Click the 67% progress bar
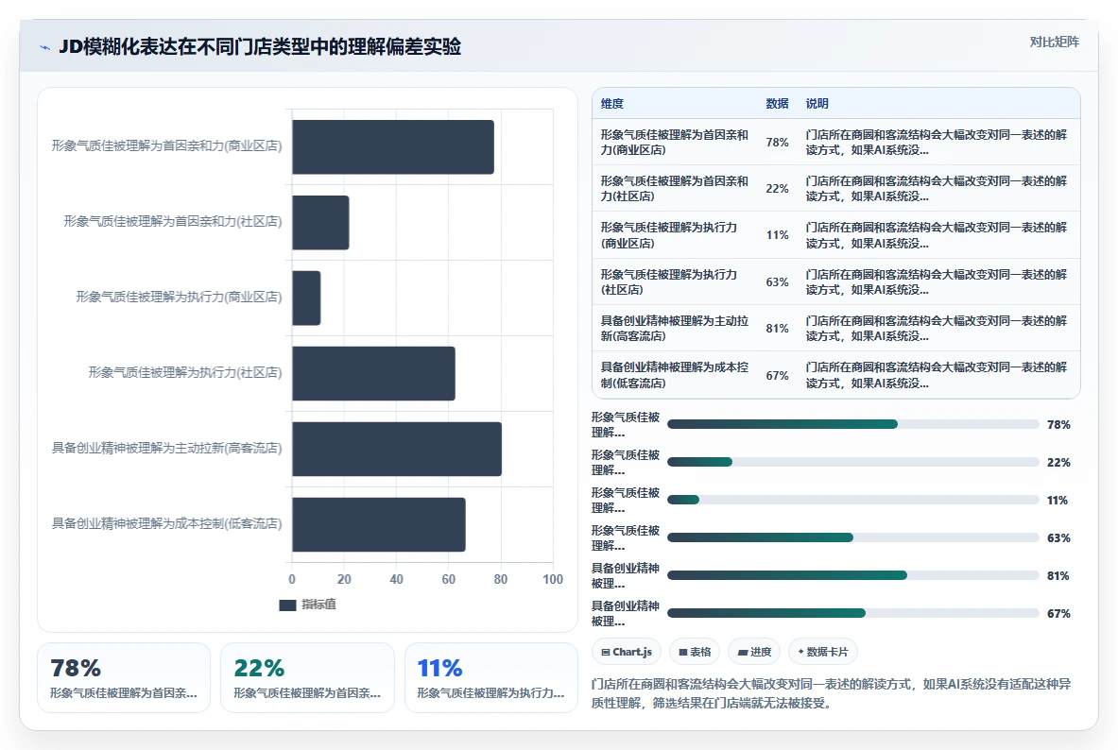Image resolution: width=1118 pixels, height=750 pixels. (852, 613)
